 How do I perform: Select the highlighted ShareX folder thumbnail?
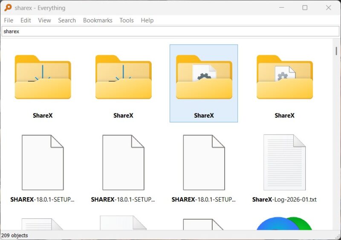204,77
